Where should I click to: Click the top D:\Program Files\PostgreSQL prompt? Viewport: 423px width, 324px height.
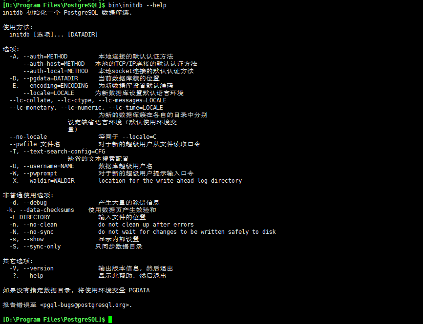[54, 5]
